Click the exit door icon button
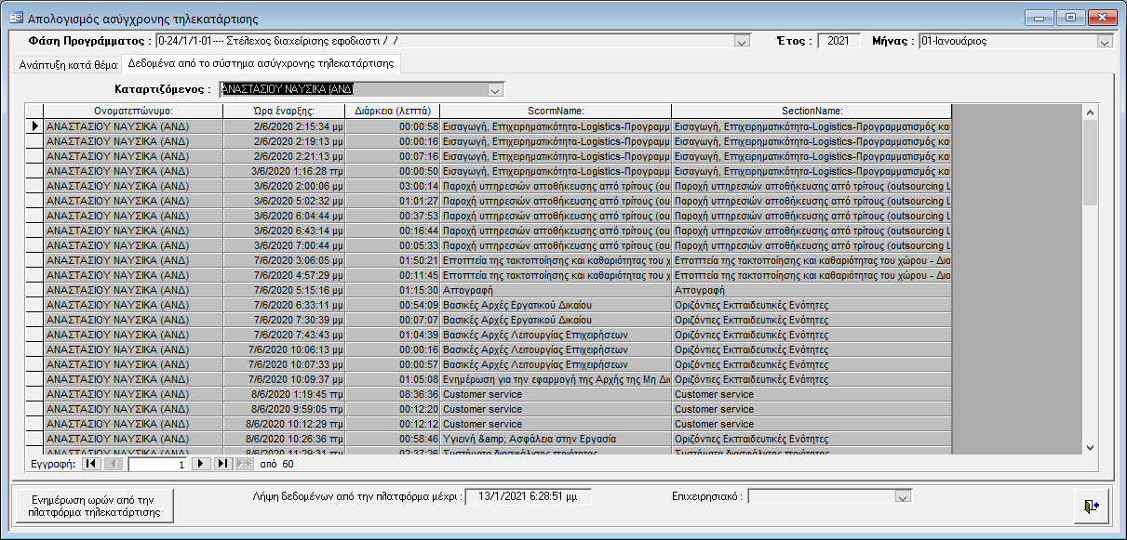Screen dimensions: 1127x540 [1092, 505]
